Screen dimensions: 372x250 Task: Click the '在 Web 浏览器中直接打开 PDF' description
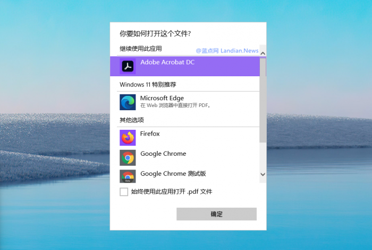coord(175,105)
